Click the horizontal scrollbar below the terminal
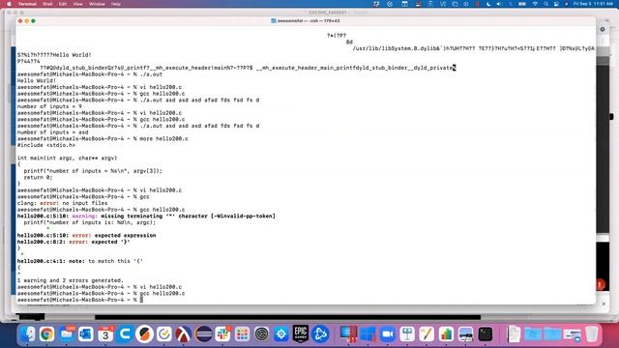Viewport: 619px width, 348px height. (x=287, y=317)
